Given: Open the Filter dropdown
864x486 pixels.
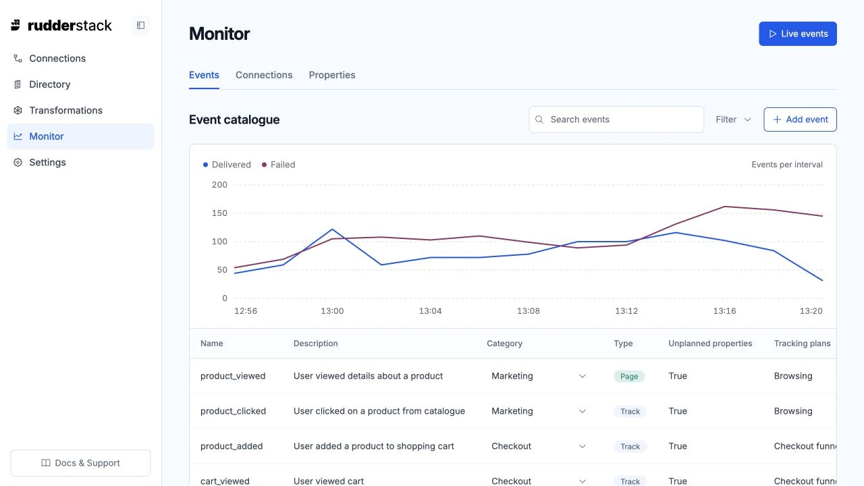Looking at the screenshot, I should coord(733,119).
